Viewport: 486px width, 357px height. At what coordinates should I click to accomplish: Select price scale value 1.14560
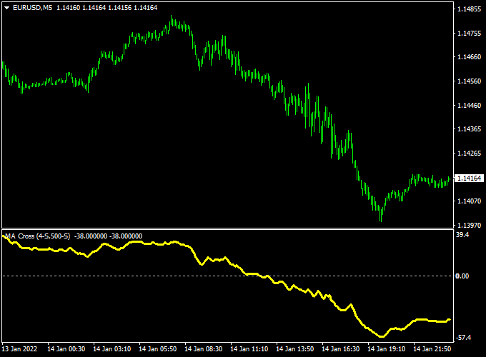point(470,81)
